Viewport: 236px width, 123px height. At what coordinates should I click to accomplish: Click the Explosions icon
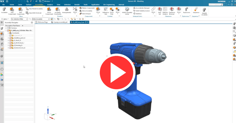pyautogui.click(x=186, y=9)
